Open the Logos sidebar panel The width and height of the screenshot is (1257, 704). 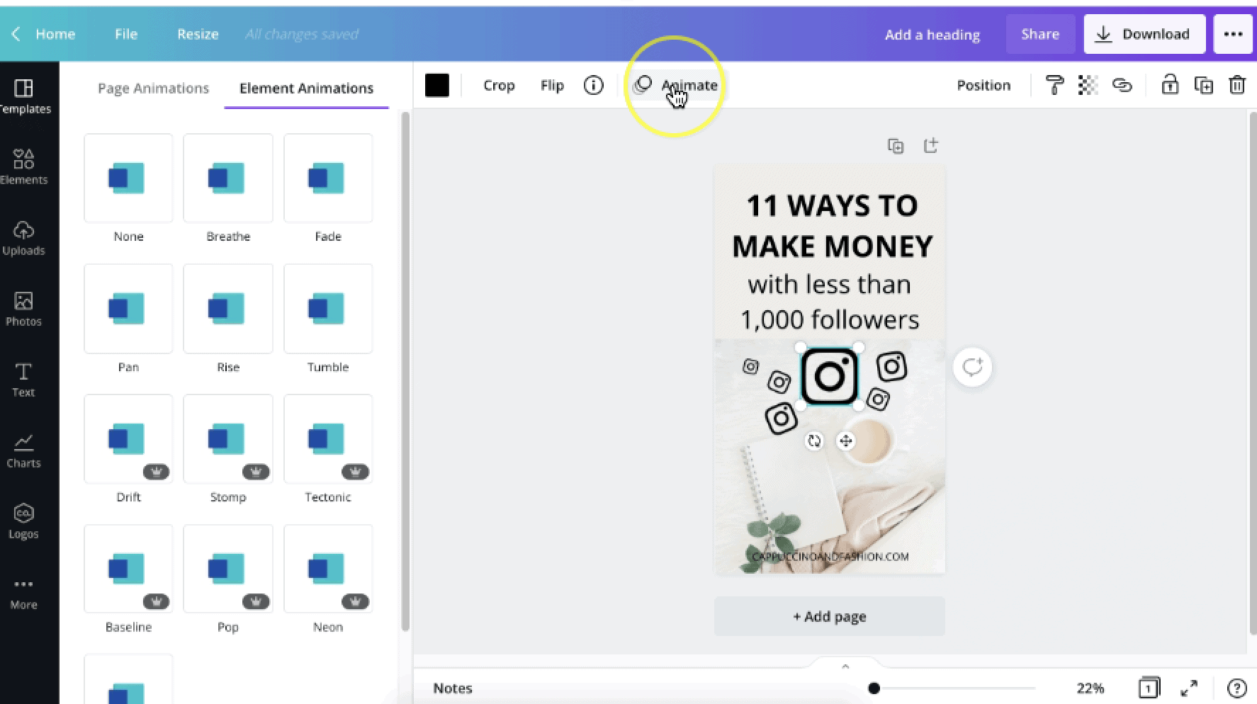tap(23, 521)
